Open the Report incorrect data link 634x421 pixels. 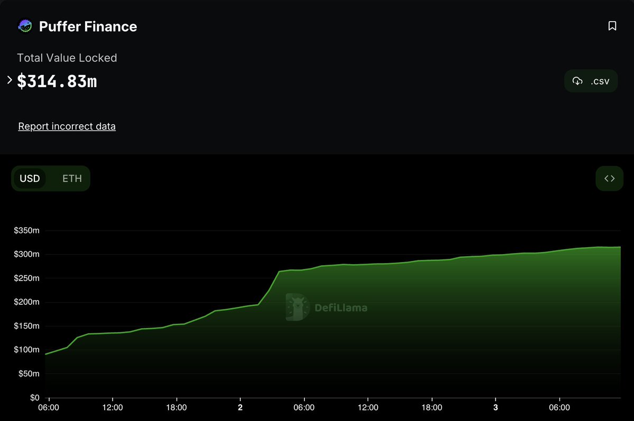[67, 126]
